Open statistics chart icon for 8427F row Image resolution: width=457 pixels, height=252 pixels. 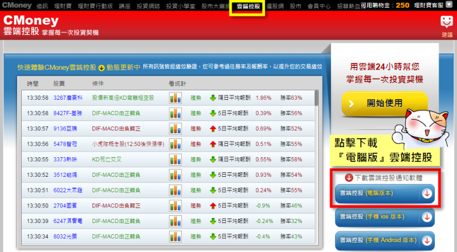coord(175,113)
